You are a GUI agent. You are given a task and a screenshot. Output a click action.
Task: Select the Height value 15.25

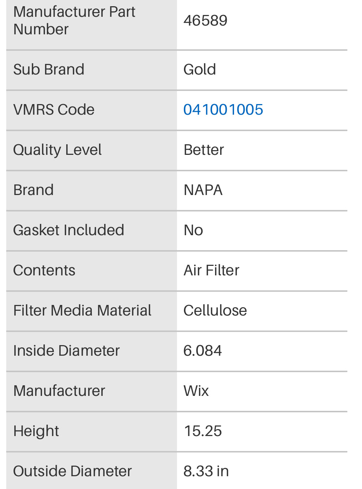coord(203,431)
